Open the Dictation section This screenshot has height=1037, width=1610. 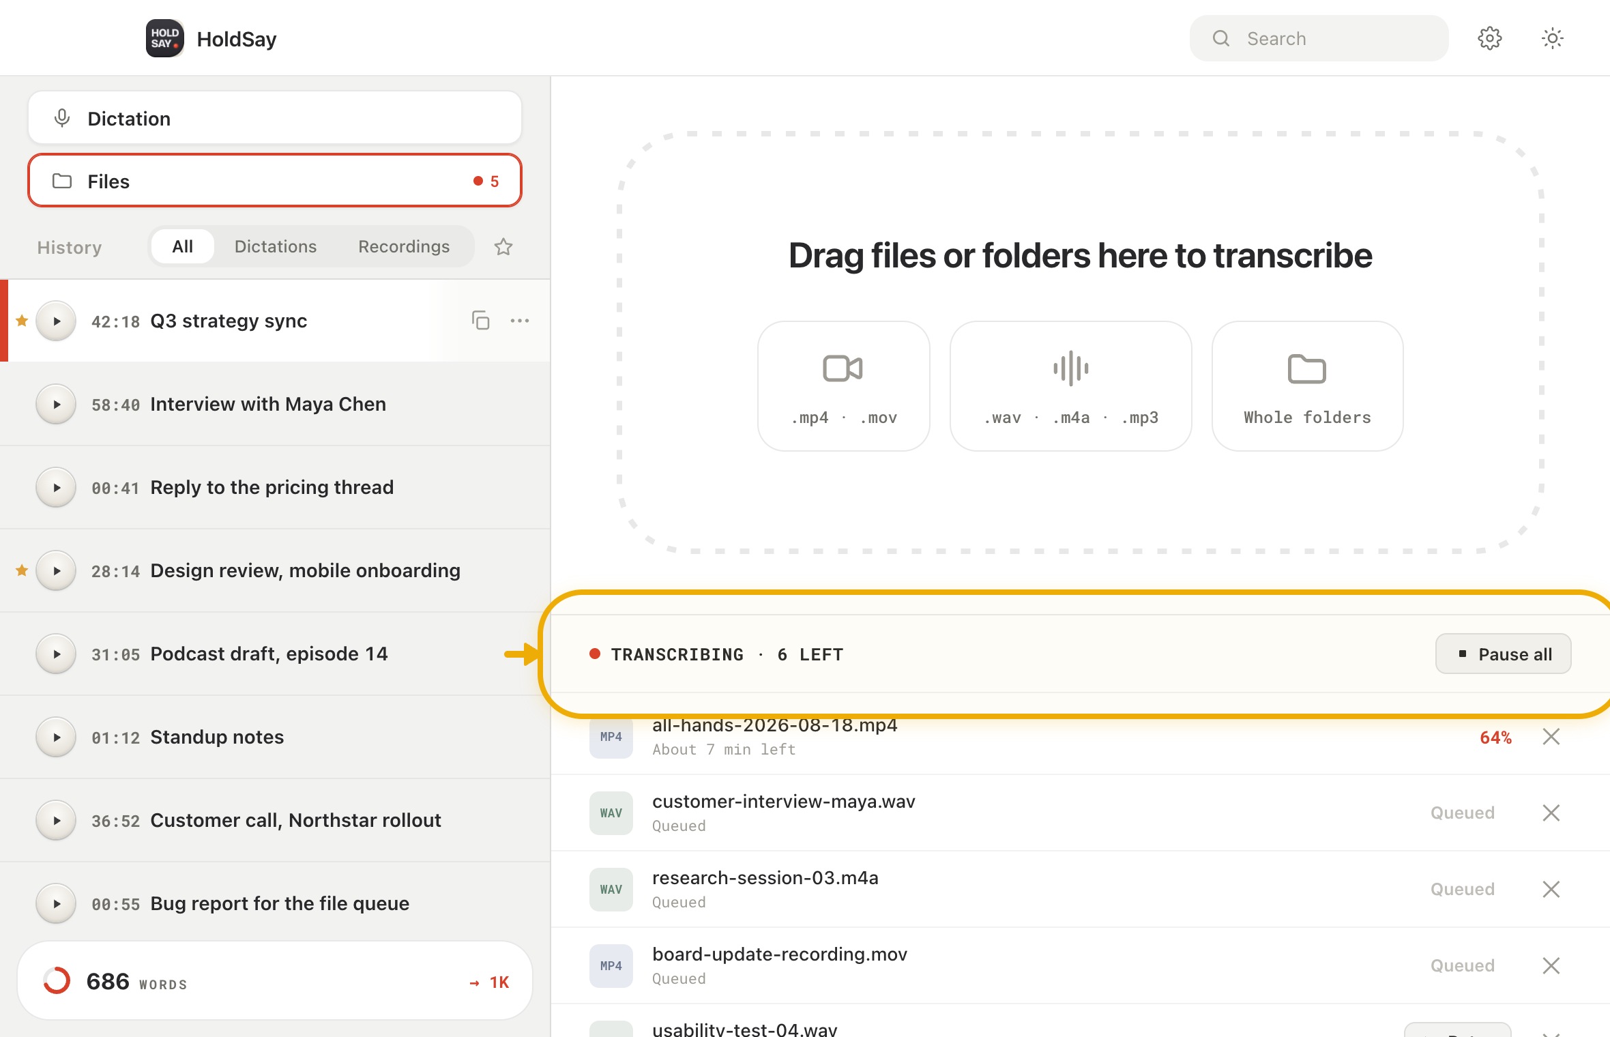point(275,118)
